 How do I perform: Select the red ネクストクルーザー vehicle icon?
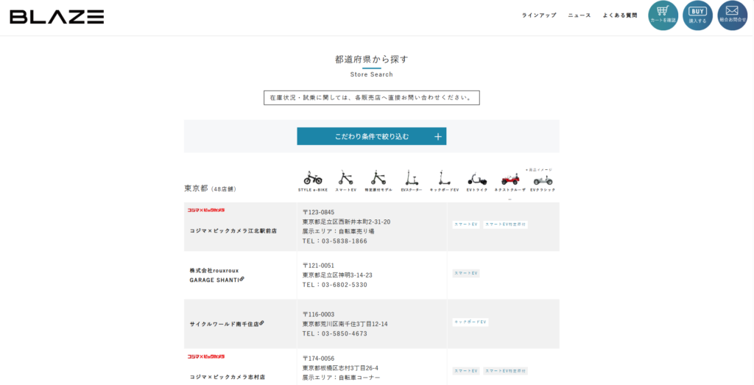pyautogui.click(x=510, y=180)
